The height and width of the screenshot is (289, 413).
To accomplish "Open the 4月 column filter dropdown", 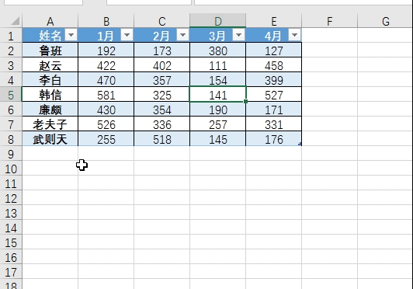I will click(294, 35).
